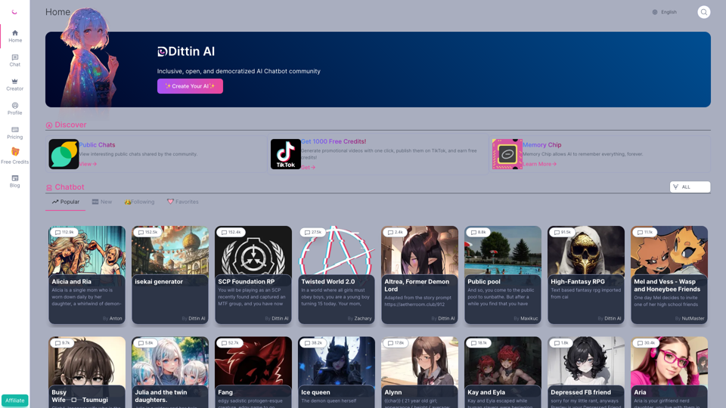The image size is (726, 408).
Task: Click the 91.5k chat count on High-Fantasy RPG
Action: 562,232
